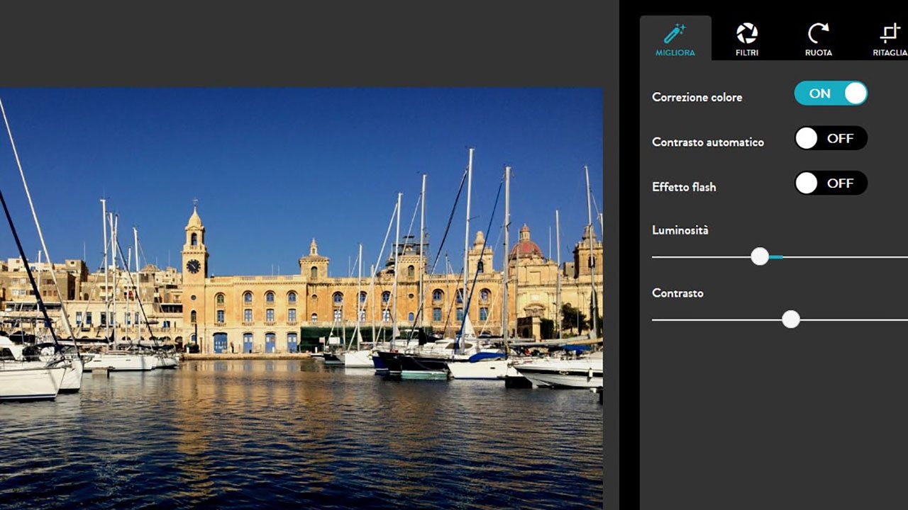
Task: Open the Filtri aperture icon
Action: [746, 33]
